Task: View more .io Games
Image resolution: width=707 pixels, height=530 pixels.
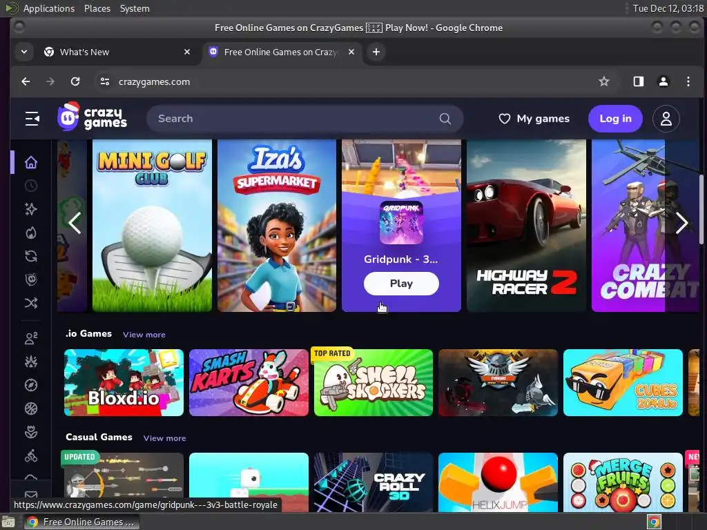Action: point(144,335)
